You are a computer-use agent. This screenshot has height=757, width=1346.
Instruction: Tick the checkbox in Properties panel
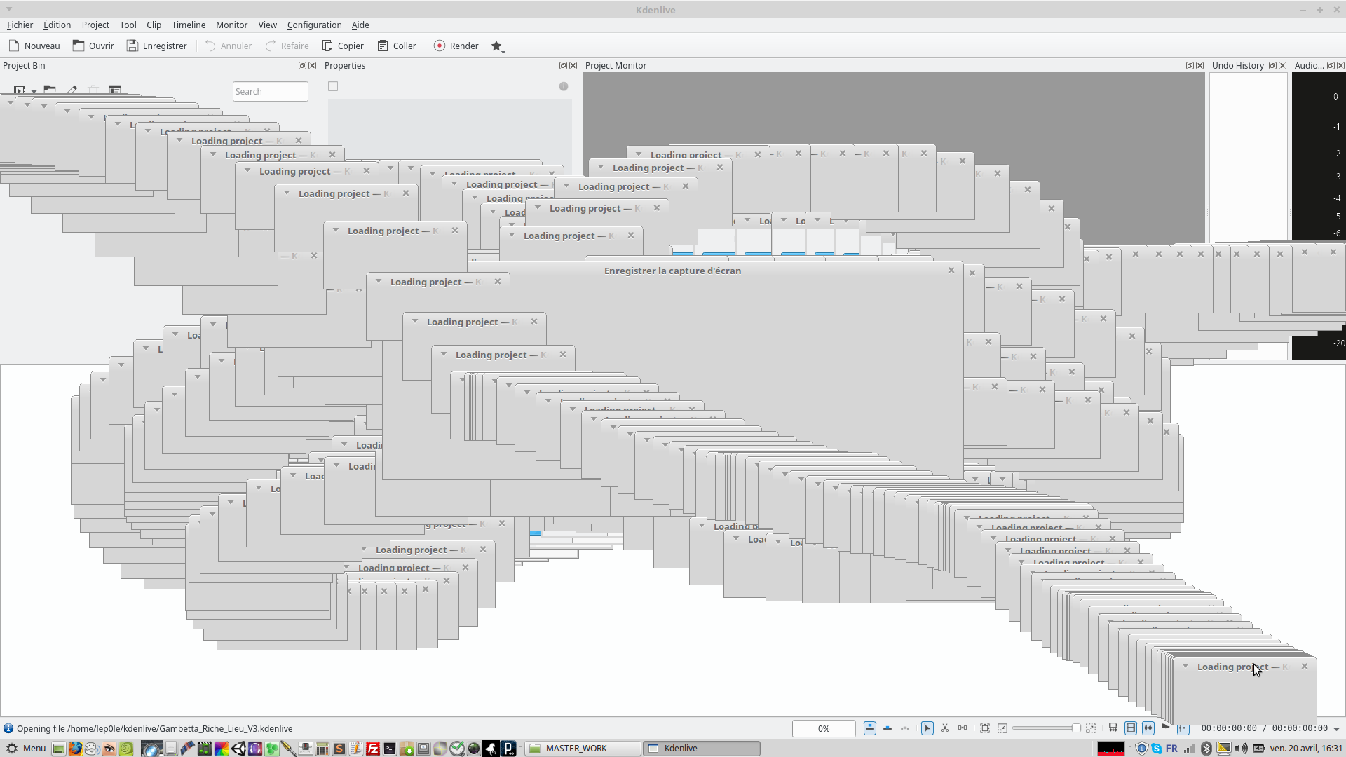(x=333, y=86)
